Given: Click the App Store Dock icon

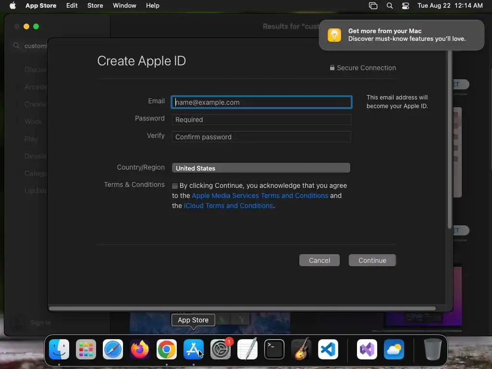Looking at the screenshot, I should (x=194, y=349).
